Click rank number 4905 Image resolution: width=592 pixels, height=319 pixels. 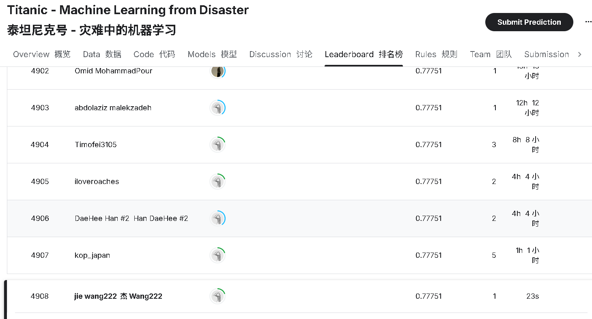click(x=40, y=182)
